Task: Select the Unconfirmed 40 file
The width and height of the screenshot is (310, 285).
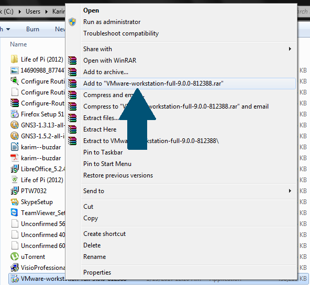Action: (x=38, y=235)
